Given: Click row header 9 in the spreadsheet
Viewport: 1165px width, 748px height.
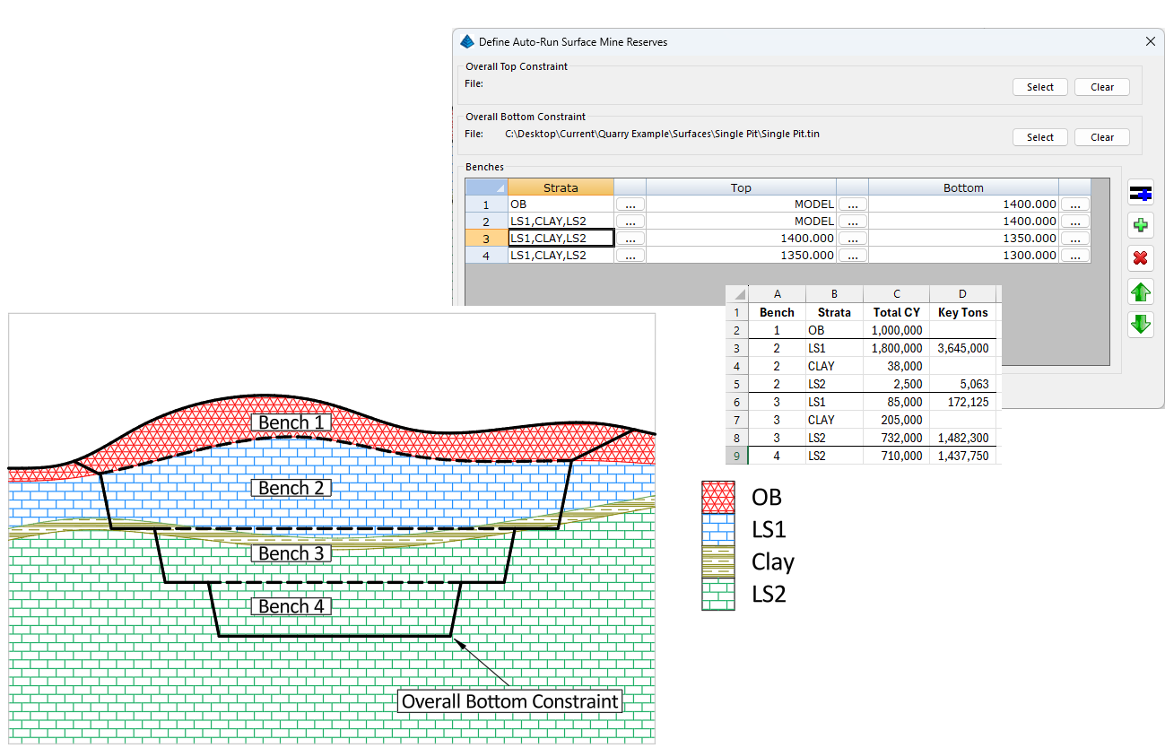Looking at the screenshot, I should pos(736,456).
